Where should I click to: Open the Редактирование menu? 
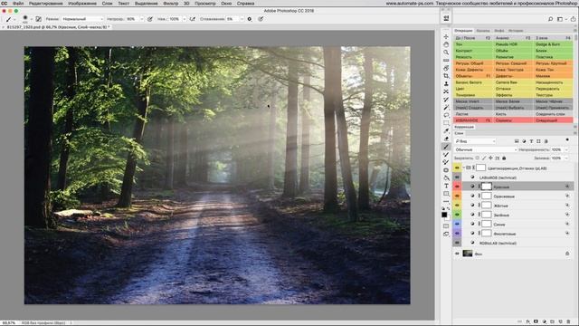coord(46,4)
